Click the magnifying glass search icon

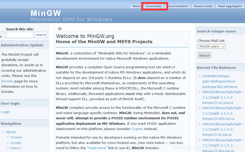2,34
